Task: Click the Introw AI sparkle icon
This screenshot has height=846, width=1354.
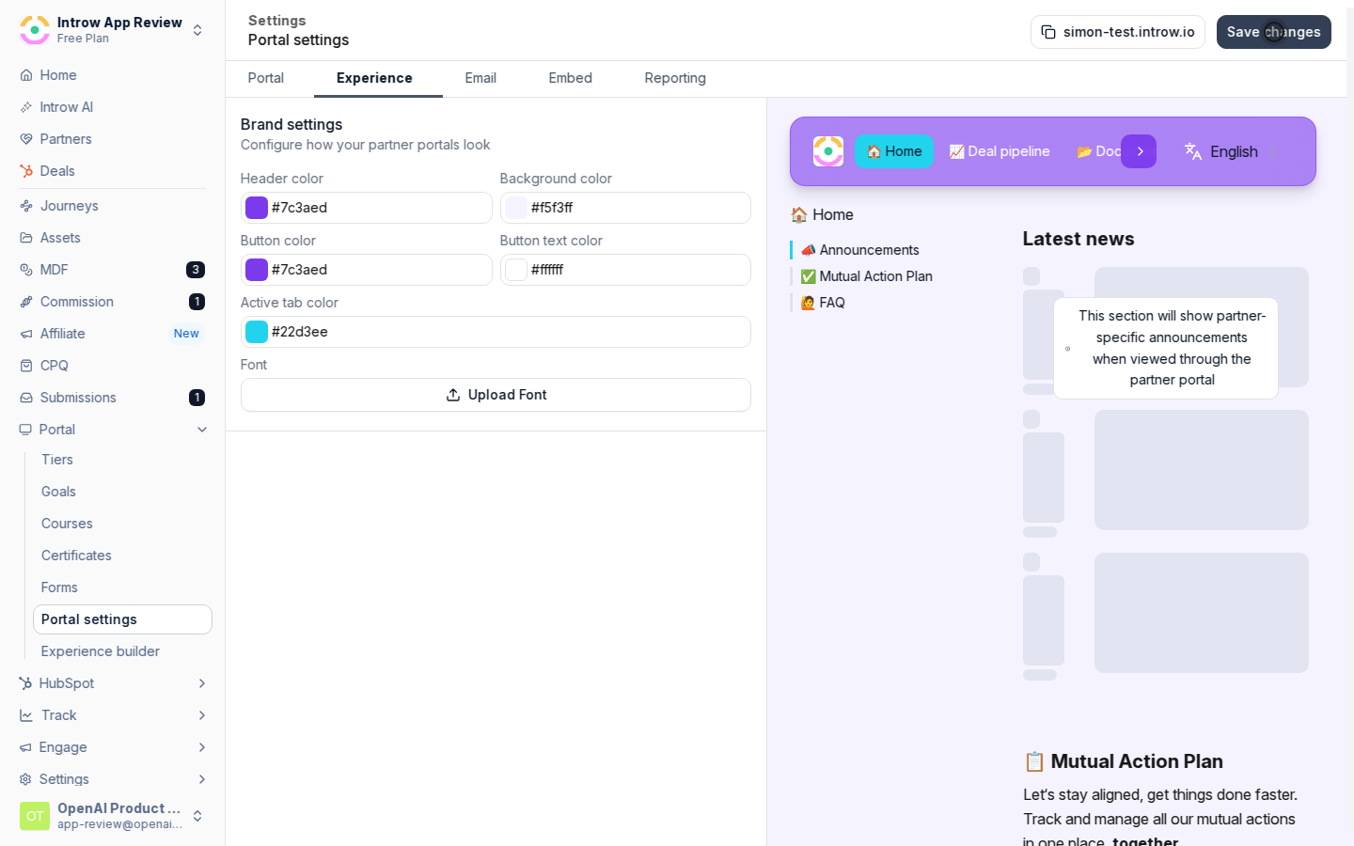Action: [x=26, y=107]
